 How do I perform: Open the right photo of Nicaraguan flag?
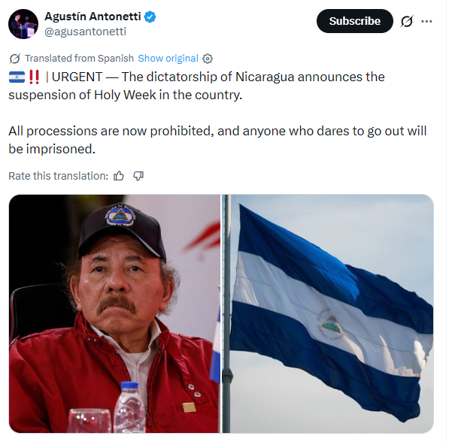click(327, 313)
